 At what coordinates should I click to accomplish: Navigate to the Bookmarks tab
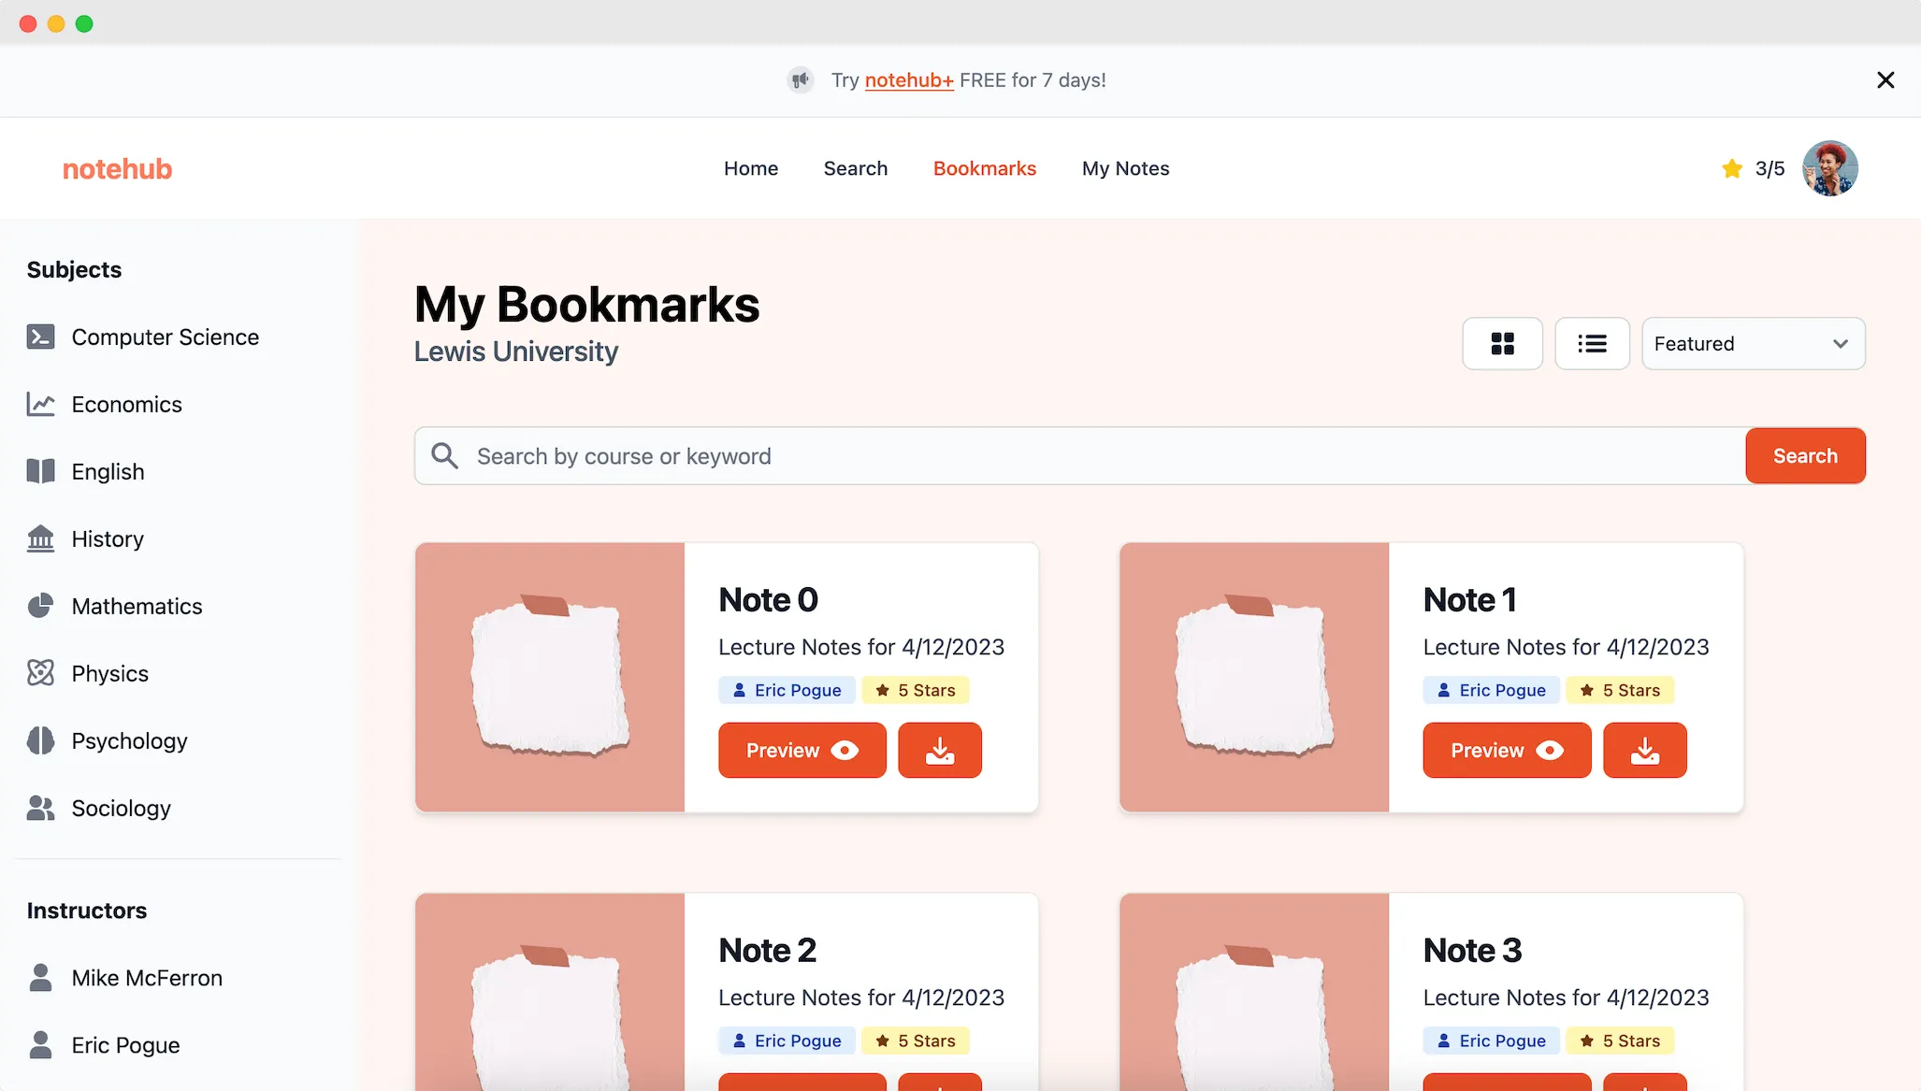click(x=984, y=167)
